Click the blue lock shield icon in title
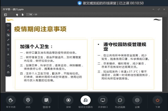Viewport: 168px width, 111px height. 80,3
